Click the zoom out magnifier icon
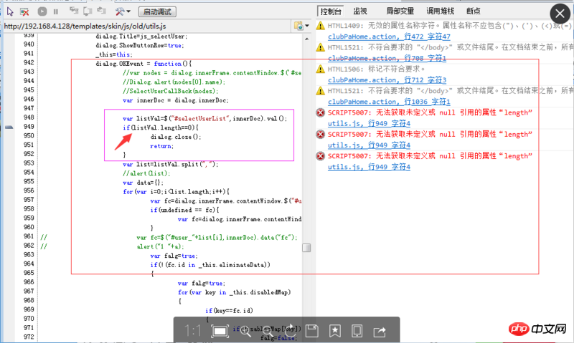Screen dimensions: 574x343 [268, 332]
